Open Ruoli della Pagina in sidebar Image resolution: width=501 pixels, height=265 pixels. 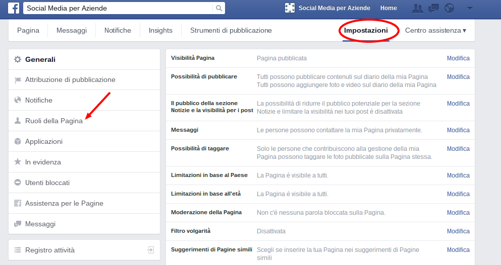pyautogui.click(x=53, y=121)
